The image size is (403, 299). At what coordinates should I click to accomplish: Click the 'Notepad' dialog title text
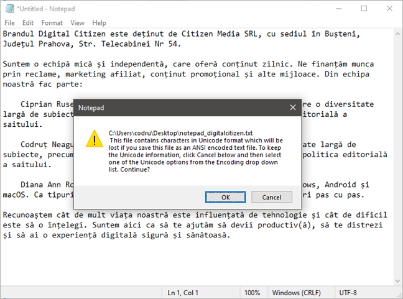pyautogui.click(x=91, y=108)
